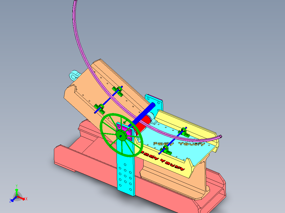Viewport: 285px width, 213px height.
Task: Click the embossed 'Fady Yousry' text on the cyan plate
Action: point(179,144)
